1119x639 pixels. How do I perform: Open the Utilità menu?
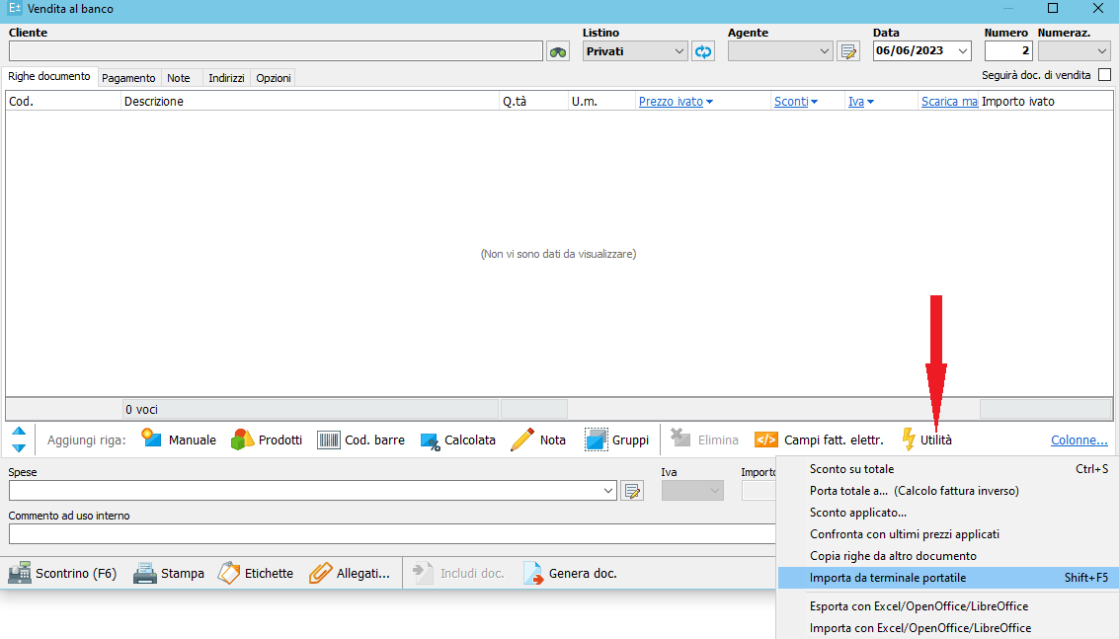click(927, 439)
